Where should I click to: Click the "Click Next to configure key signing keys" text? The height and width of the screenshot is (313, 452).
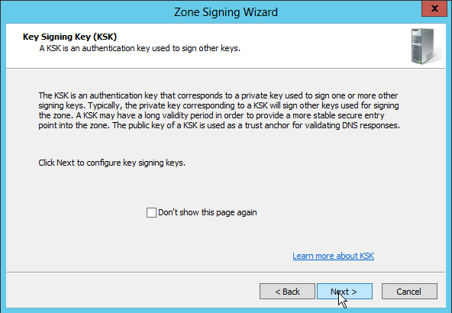111,163
